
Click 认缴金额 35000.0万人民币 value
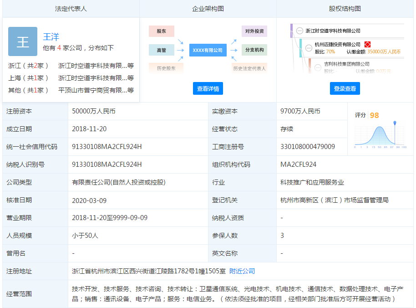[384, 52]
